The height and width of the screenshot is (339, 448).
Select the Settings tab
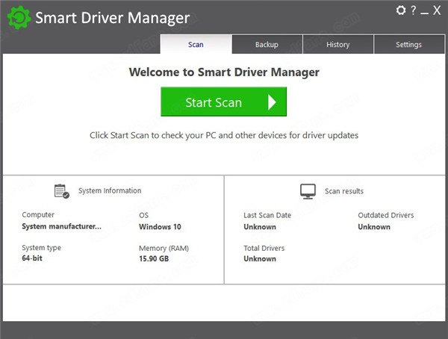[x=408, y=45]
